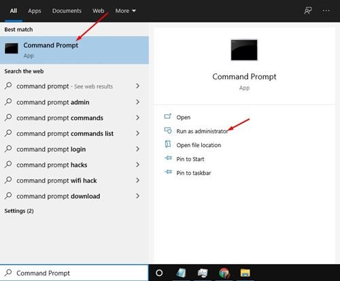Select the Web filter tab

(x=98, y=11)
